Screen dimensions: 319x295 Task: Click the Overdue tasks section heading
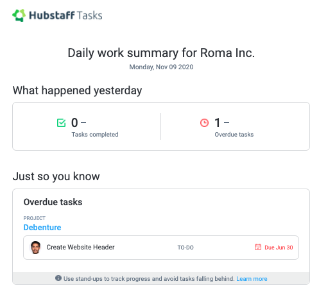click(x=53, y=202)
